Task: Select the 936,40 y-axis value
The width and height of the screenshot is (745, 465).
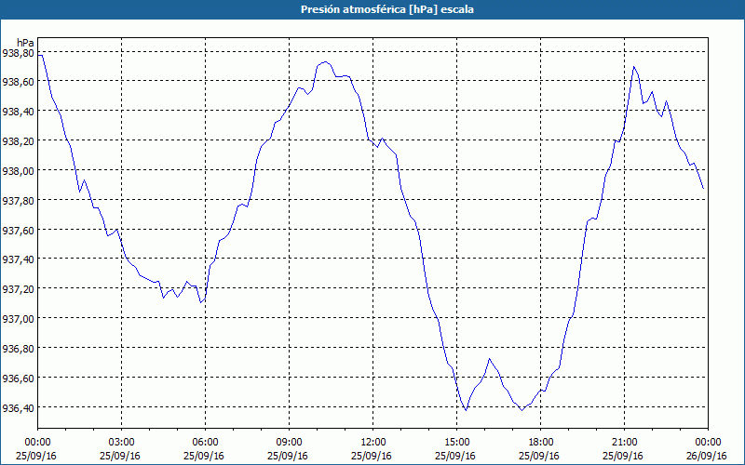Action: coord(18,407)
